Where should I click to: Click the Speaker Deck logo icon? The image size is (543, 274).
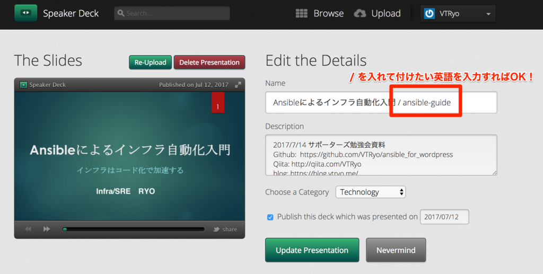[26, 13]
